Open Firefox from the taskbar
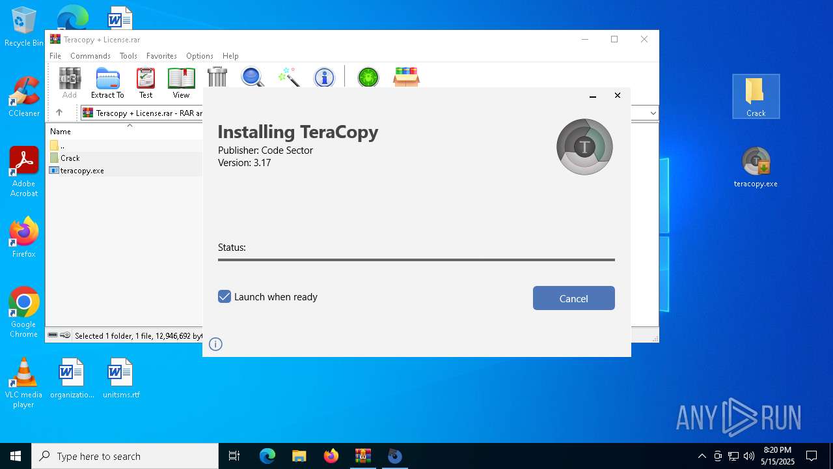The height and width of the screenshot is (469, 833). point(331,456)
